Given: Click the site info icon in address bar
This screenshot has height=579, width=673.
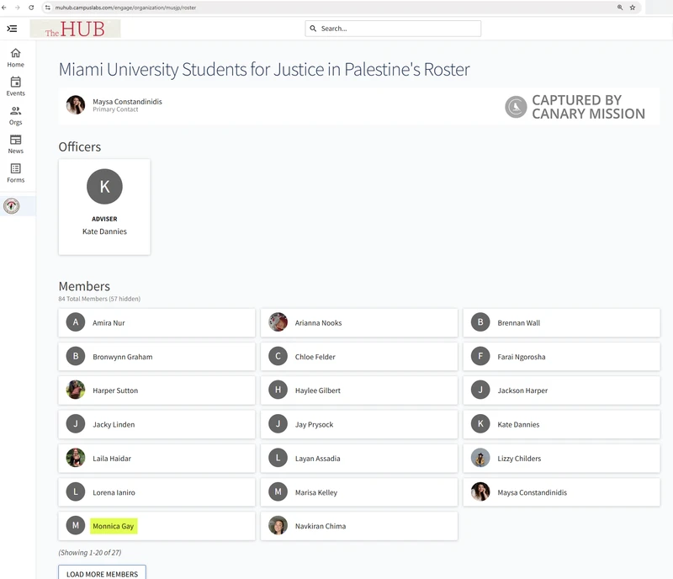Looking at the screenshot, I should click(48, 8).
